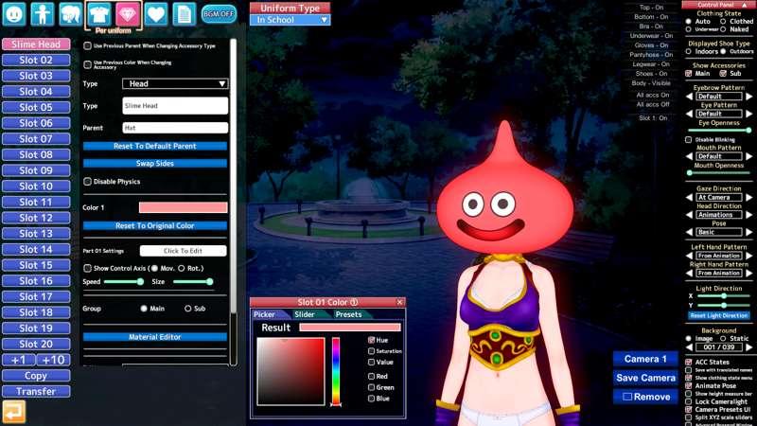Click the Copy slots button
The image size is (757, 426).
(x=36, y=376)
